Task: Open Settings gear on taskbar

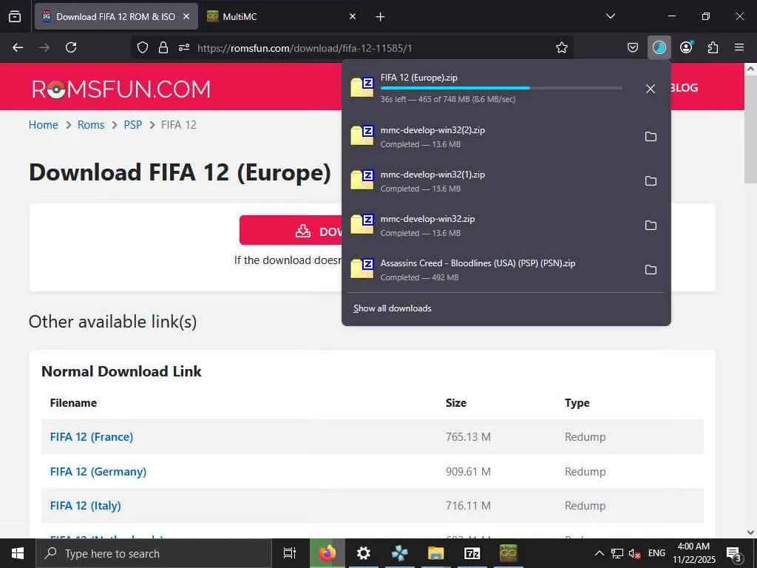Action: (x=364, y=553)
